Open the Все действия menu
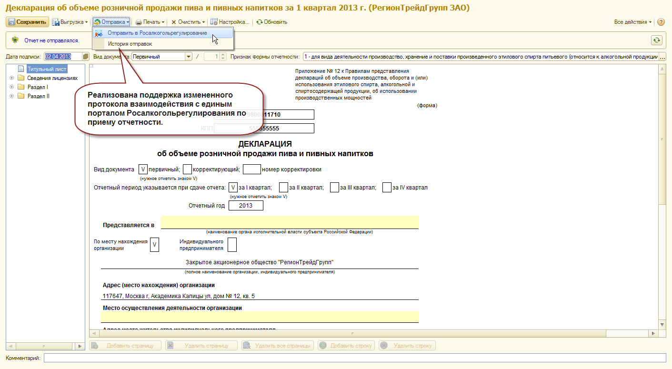 point(632,22)
